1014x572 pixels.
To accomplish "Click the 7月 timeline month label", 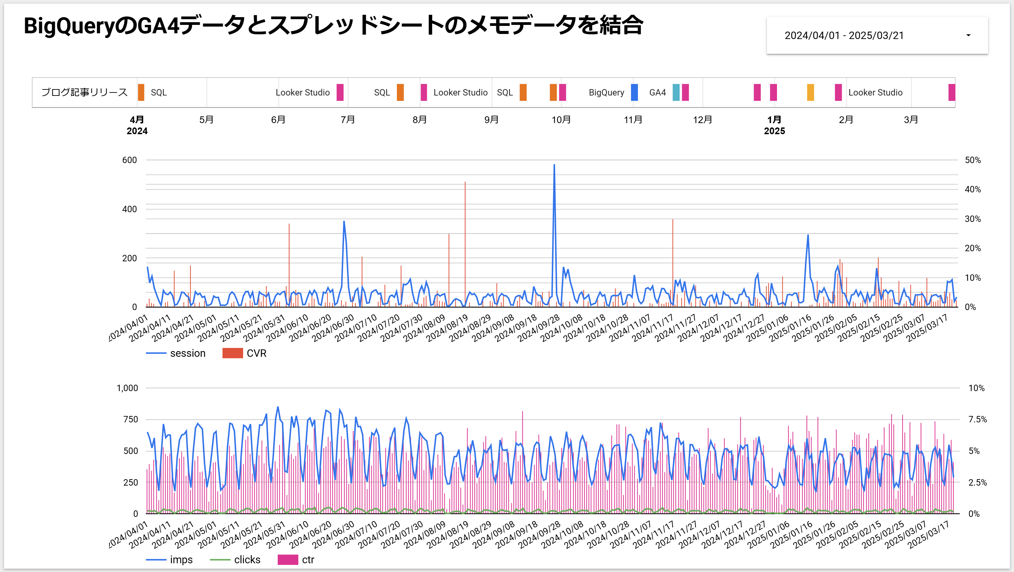I will click(347, 119).
